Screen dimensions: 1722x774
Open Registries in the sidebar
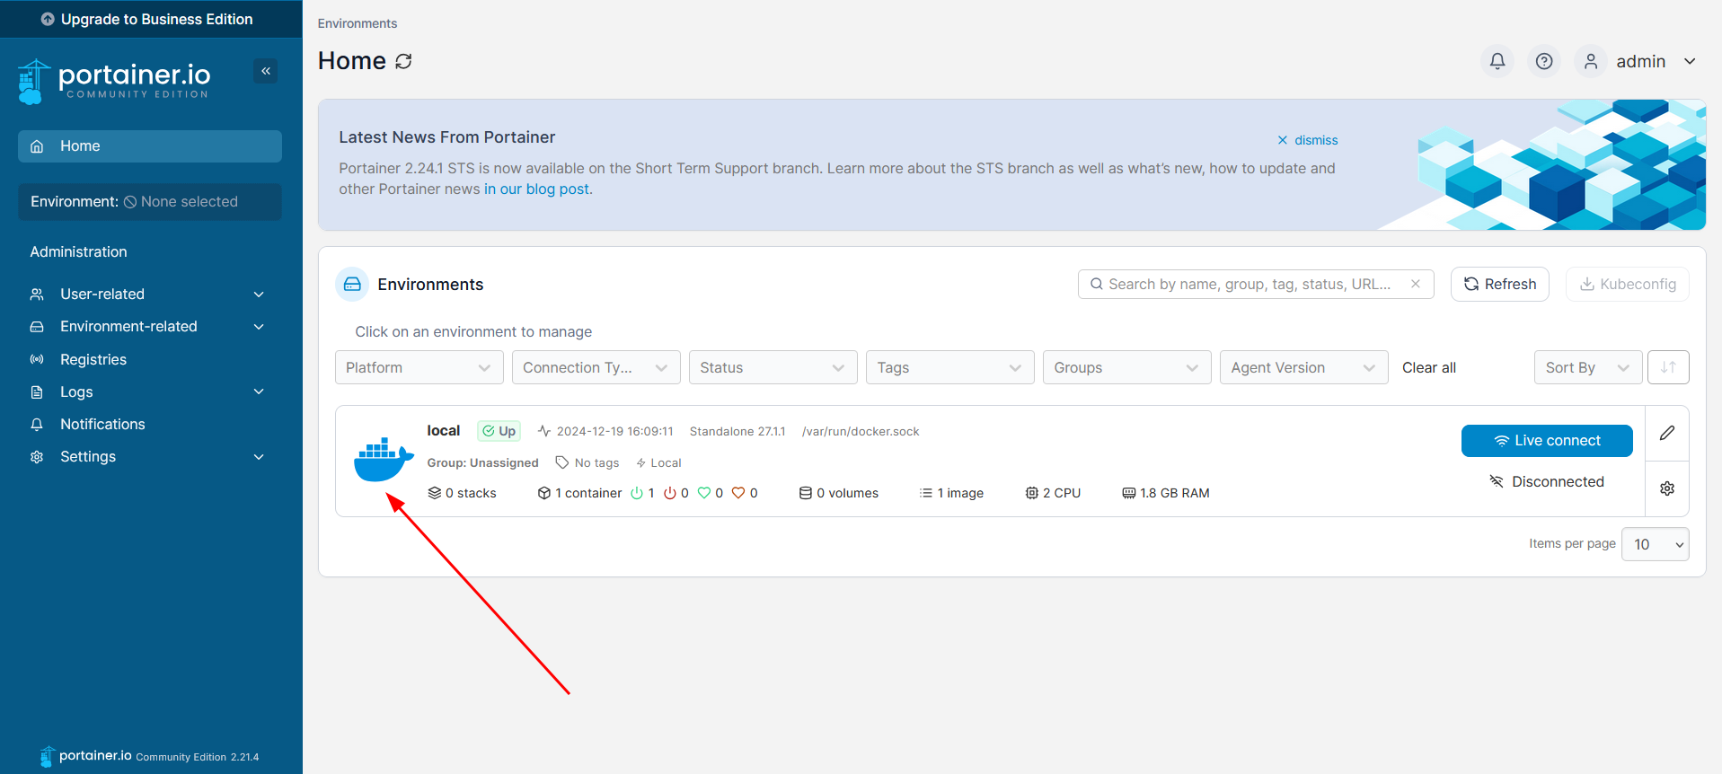tap(93, 359)
